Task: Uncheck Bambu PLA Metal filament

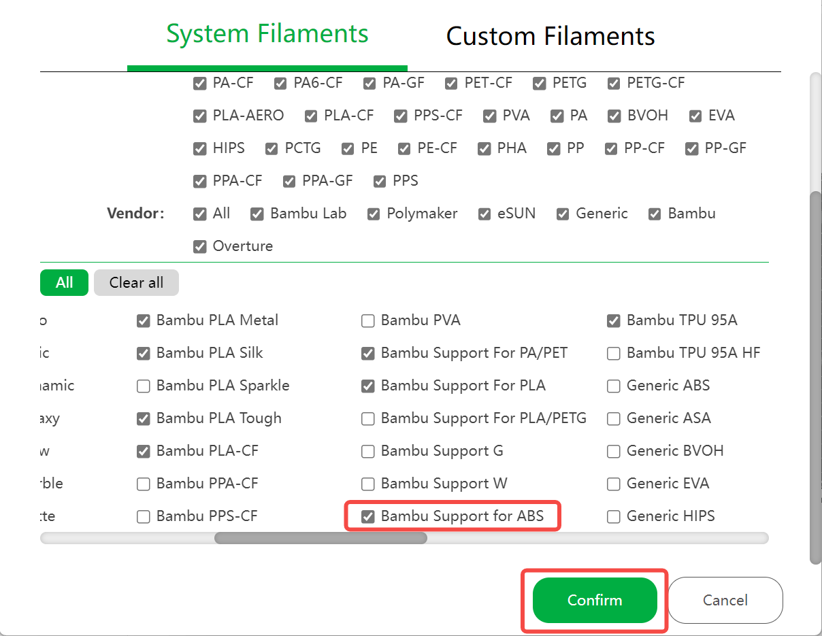Action: (x=143, y=320)
